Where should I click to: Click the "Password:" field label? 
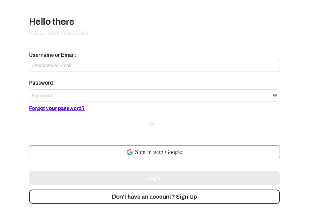[42, 83]
